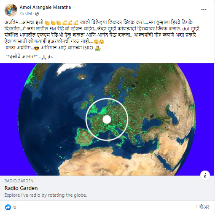Click the 'Explore live radio' description text
The image size is (215, 214).
point(46,195)
